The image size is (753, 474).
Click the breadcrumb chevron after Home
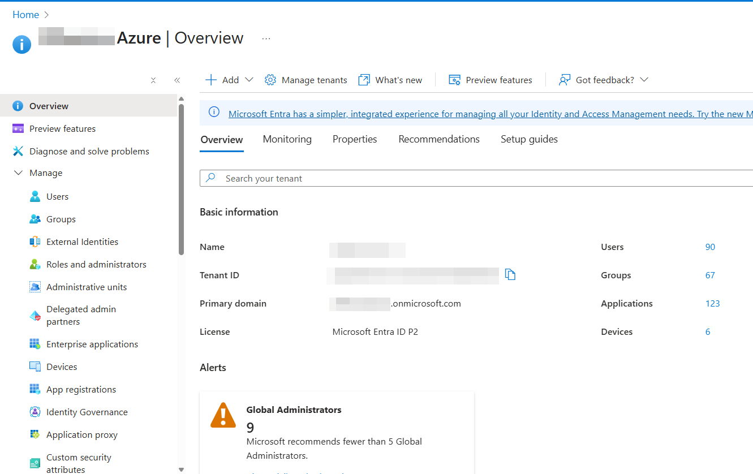46,15
